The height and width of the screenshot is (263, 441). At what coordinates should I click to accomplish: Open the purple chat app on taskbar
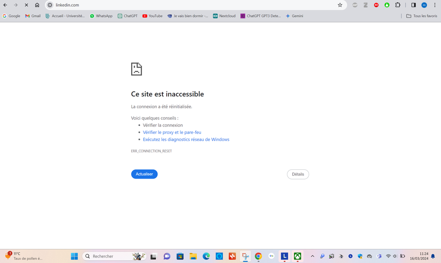point(167,256)
